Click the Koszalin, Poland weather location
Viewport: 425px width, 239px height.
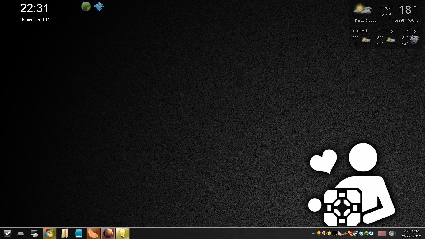(405, 21)
